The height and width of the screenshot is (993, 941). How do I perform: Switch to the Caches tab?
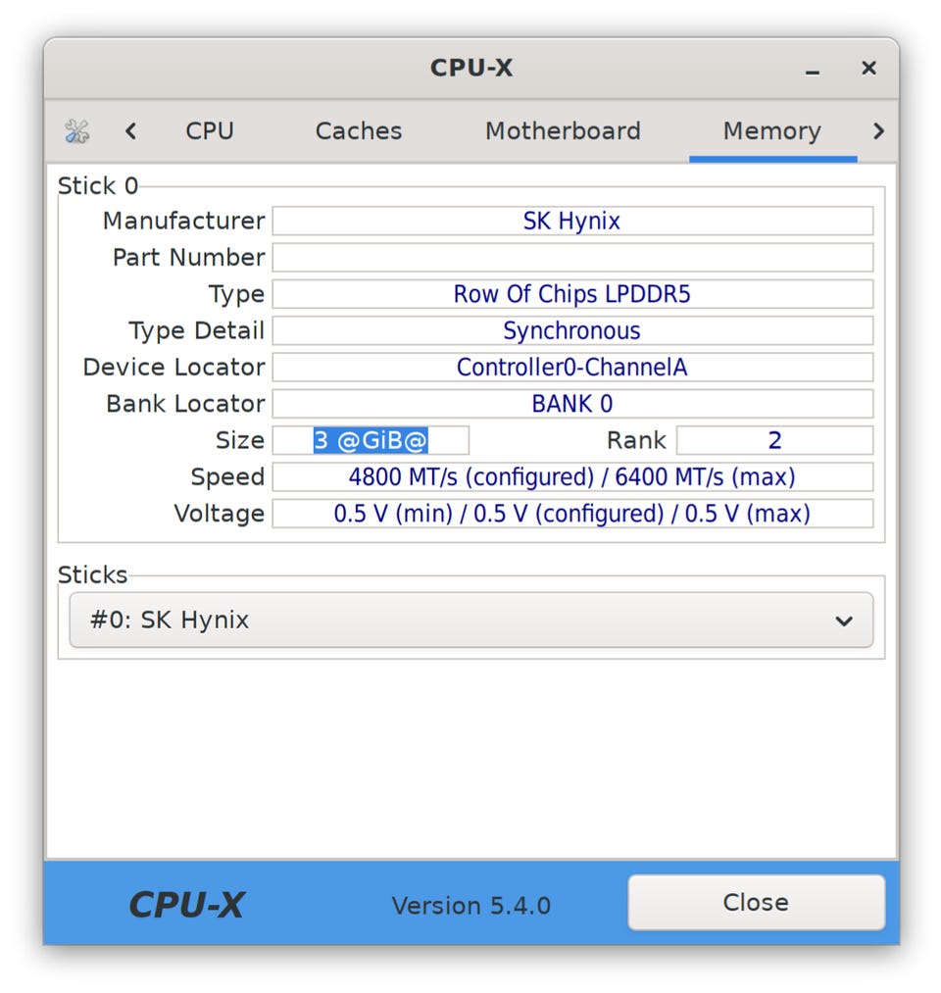coord(359,131)
